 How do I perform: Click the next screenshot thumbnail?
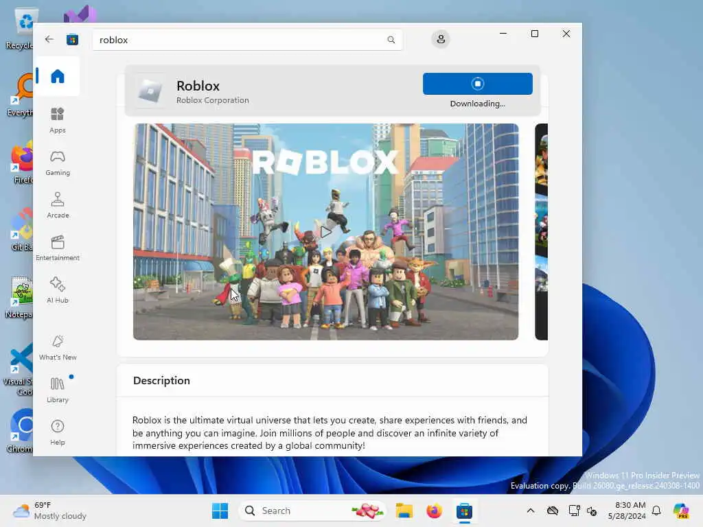pyautogui.click(x=541, y=232)
